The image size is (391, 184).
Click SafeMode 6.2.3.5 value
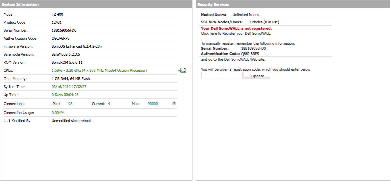66,54
